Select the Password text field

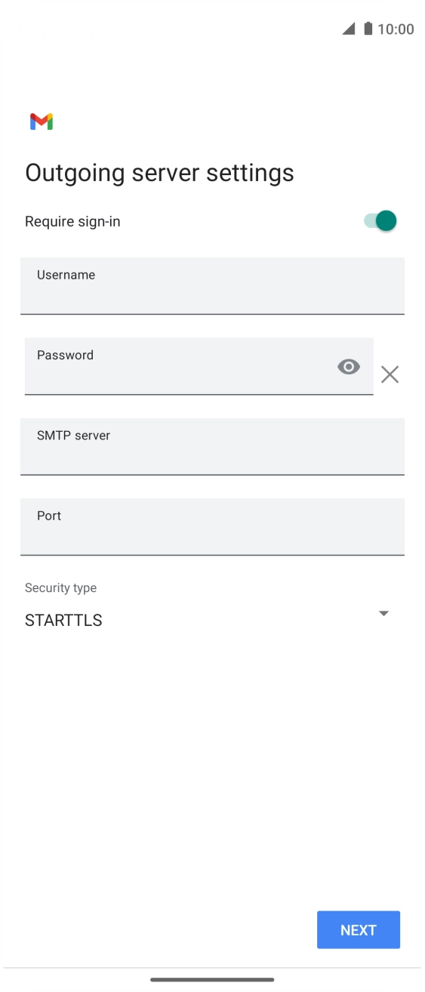point(199,366)
